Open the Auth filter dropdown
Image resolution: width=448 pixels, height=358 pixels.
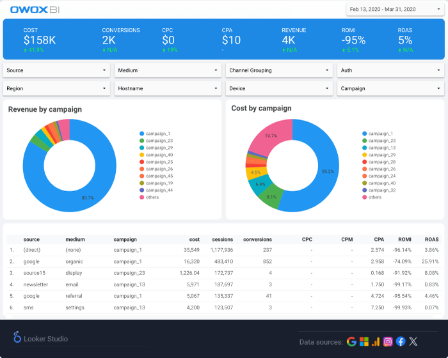pos(390,70)
